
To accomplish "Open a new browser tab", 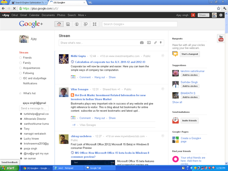I will pos(90,3).
